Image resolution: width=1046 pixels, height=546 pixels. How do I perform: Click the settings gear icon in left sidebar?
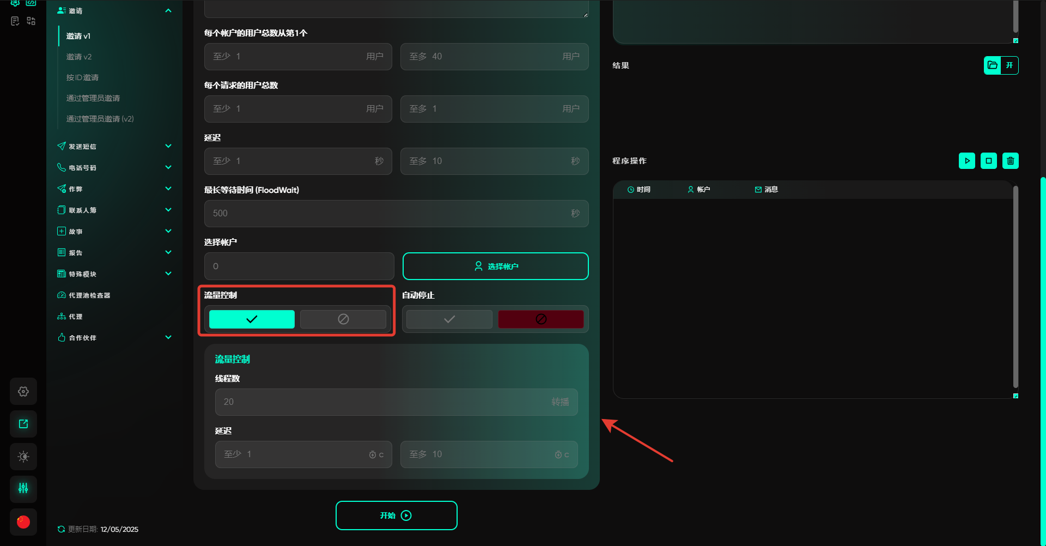pyautogui.click(x=23, y=391)
